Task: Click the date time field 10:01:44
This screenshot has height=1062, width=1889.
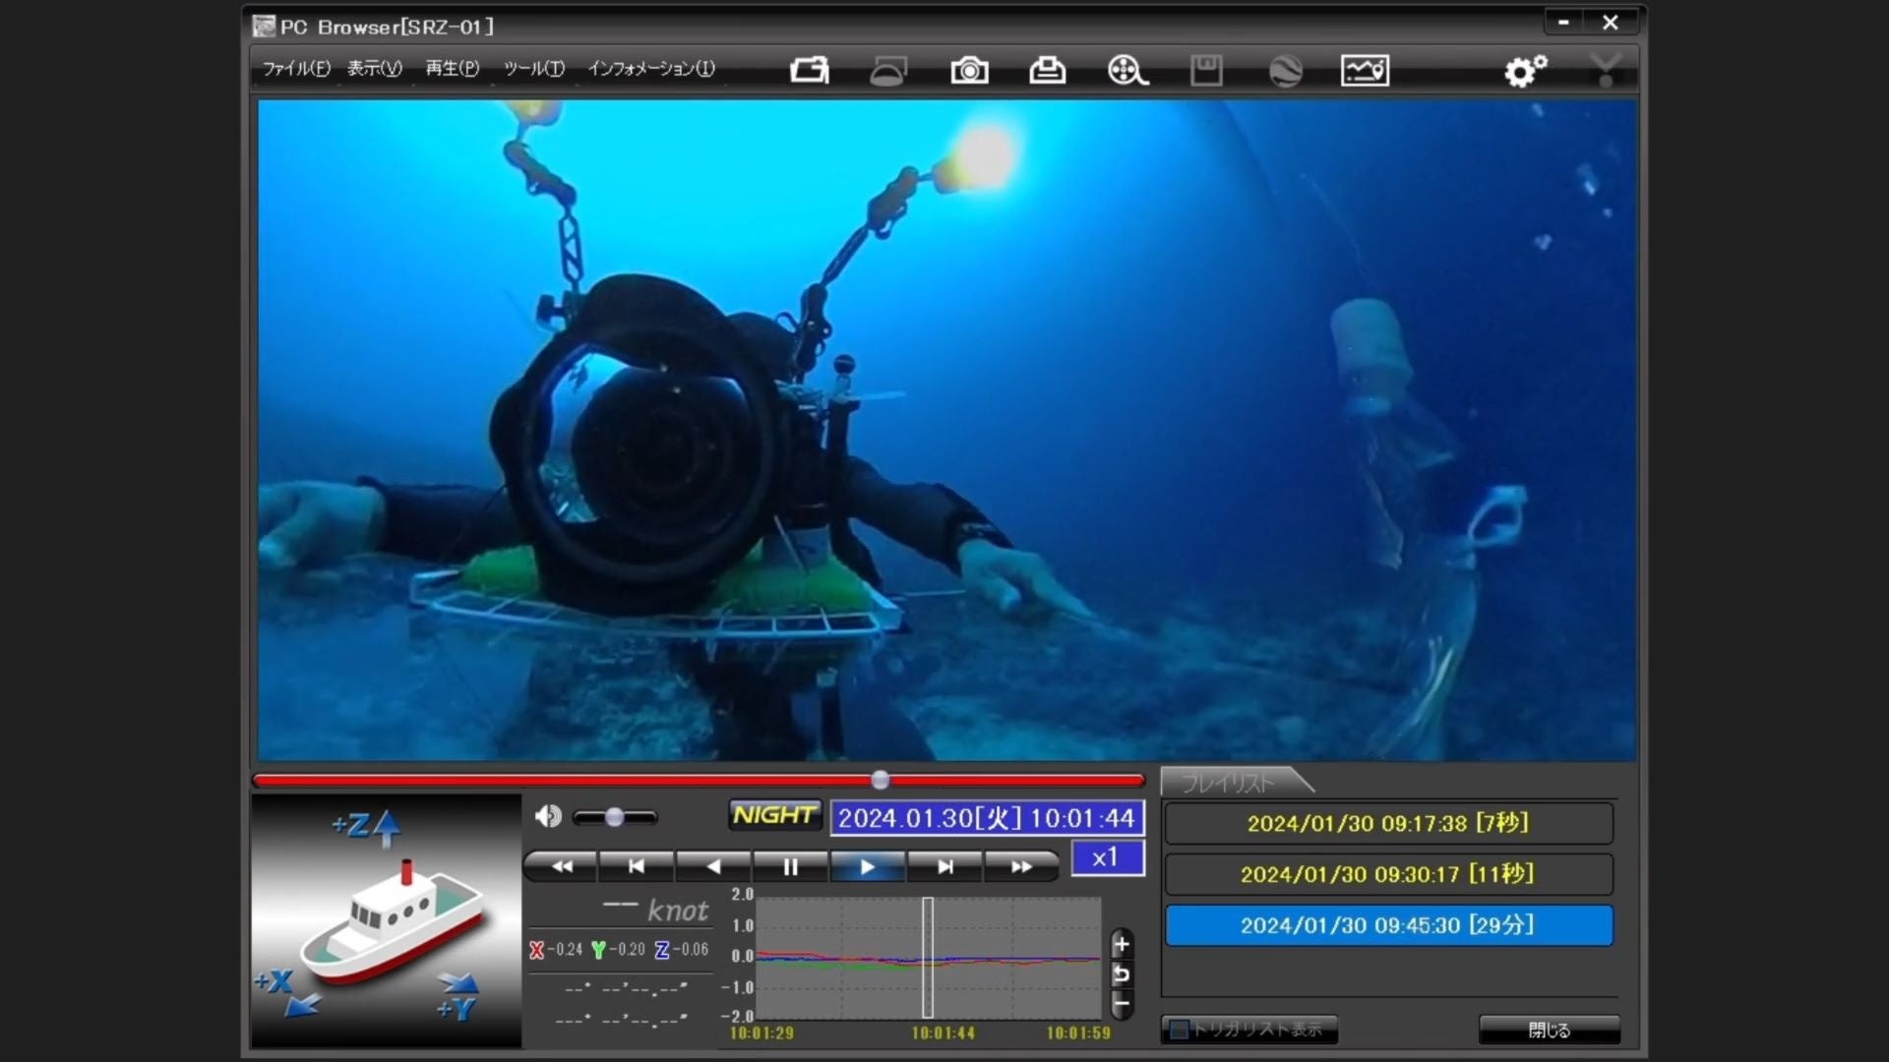Action: click(986, 818)
